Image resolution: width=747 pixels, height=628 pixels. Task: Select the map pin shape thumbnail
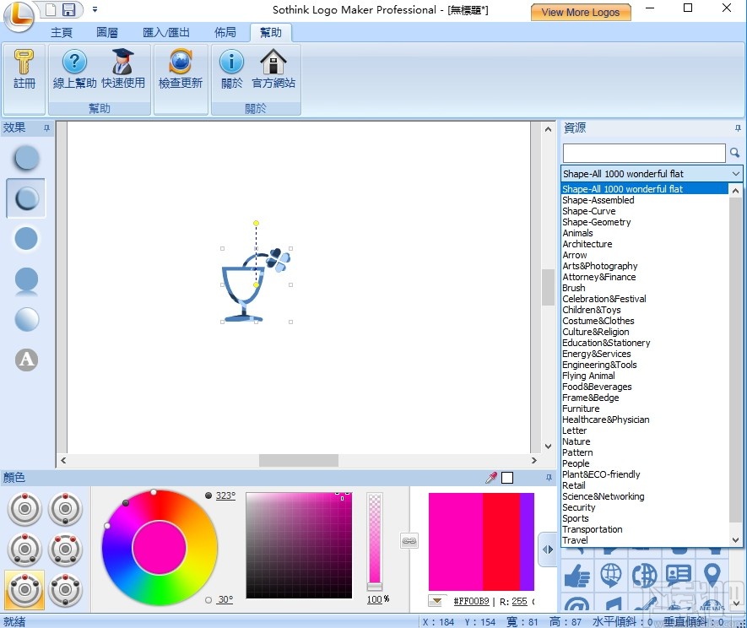click(x=712, y=575)
